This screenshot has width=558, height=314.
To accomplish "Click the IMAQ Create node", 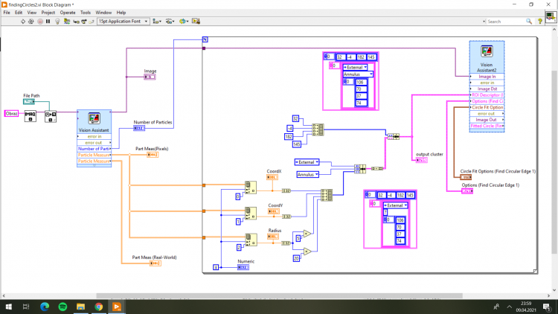I will (x=31, y=116).
